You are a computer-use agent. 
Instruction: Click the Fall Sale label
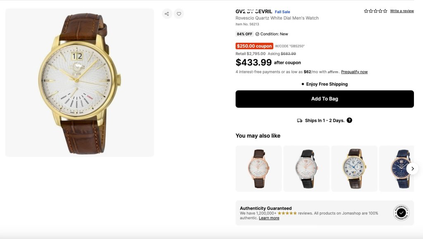(283, 12)
